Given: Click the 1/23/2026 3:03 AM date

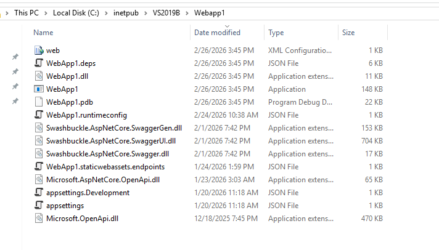Looking at the screenshot, I should (x=224, y=180).
